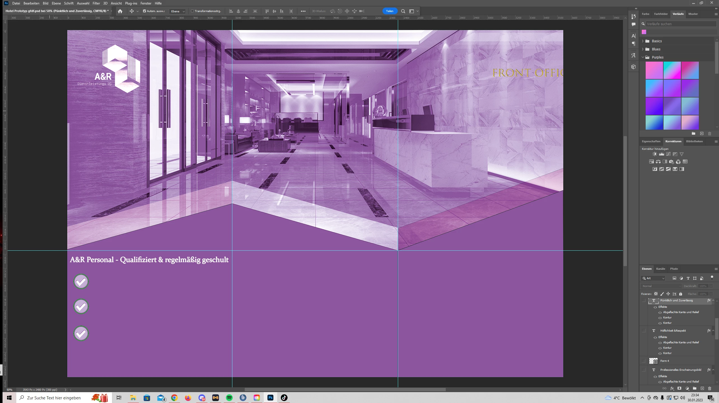
Task: Open the search magnifier in options bar
Action: pyautogui.click(x=403, y=11)
